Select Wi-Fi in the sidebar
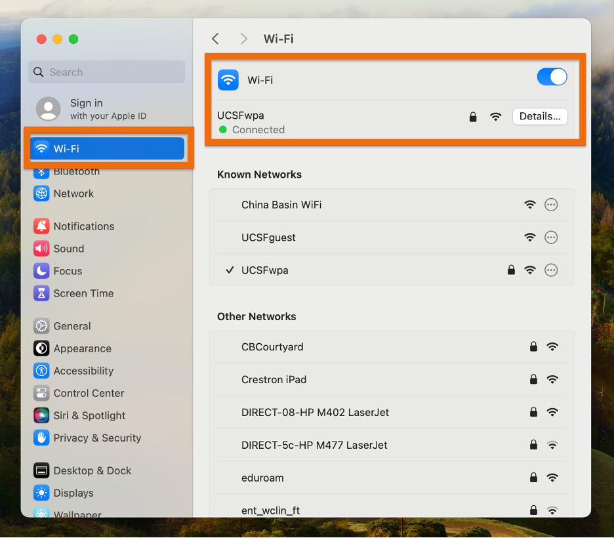Screen dimensions: 614x538 [108, 148]
